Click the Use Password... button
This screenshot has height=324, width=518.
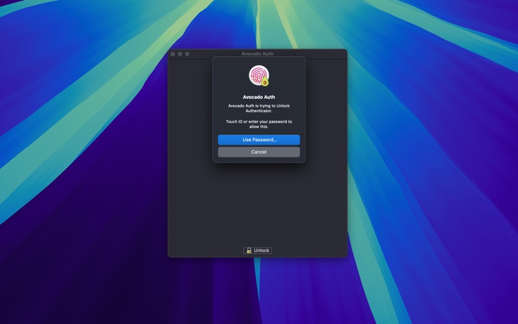(258, 140)
